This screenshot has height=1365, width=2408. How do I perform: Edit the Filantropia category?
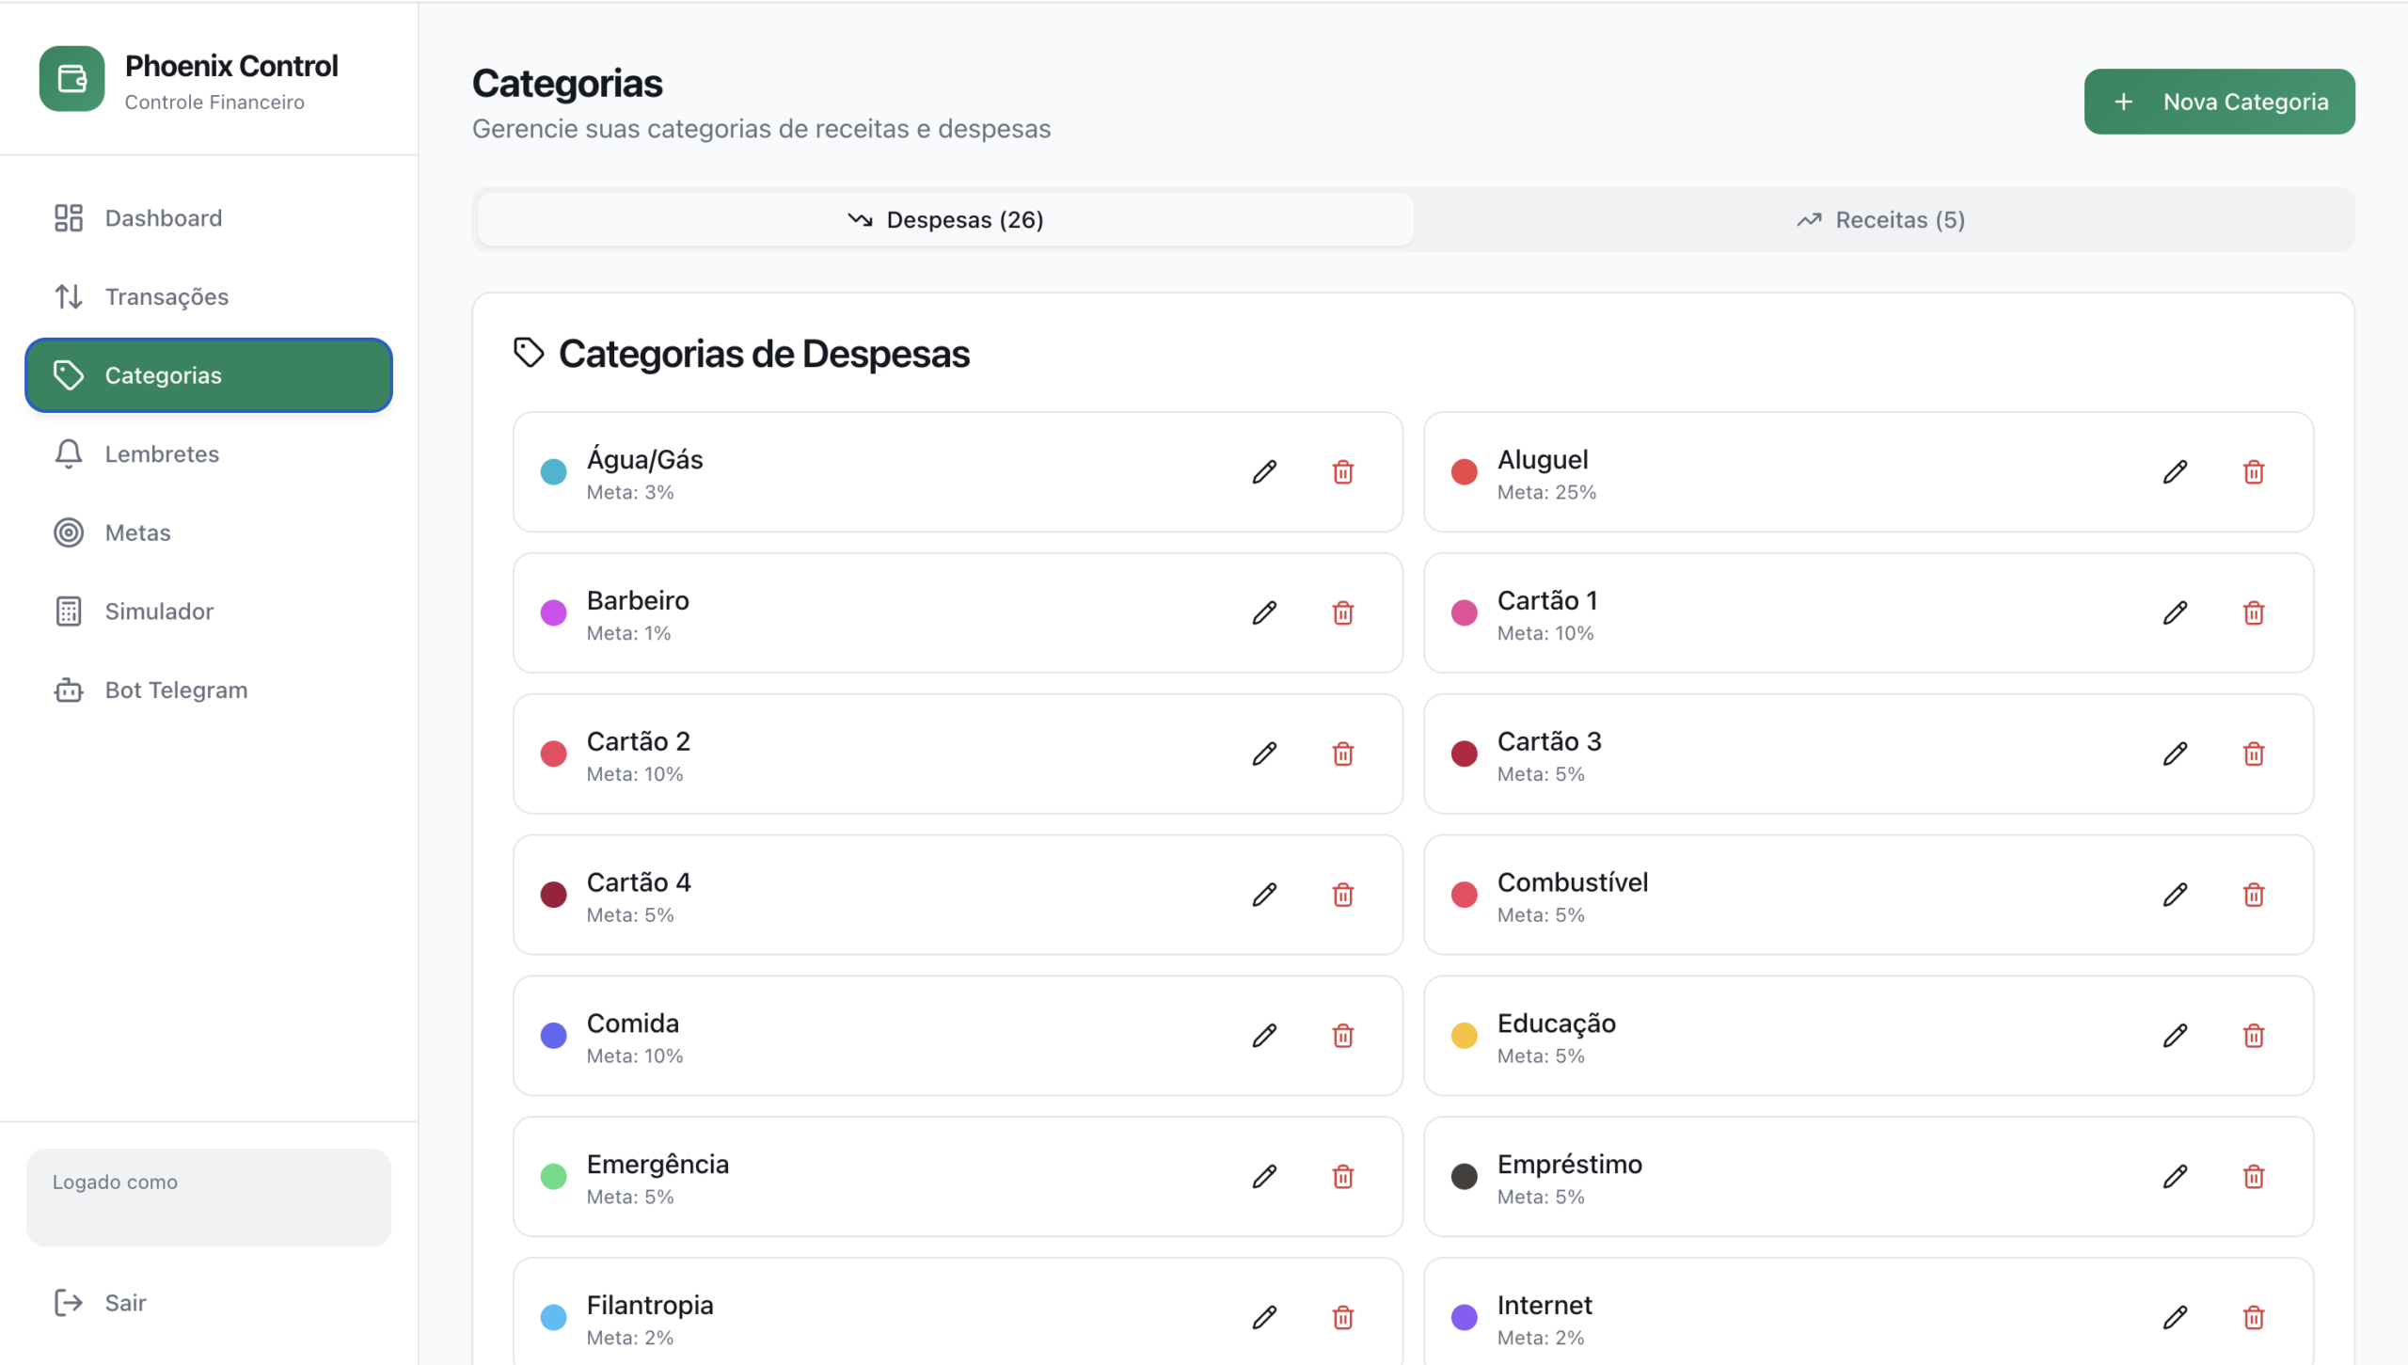[x=1264, y=1317]
